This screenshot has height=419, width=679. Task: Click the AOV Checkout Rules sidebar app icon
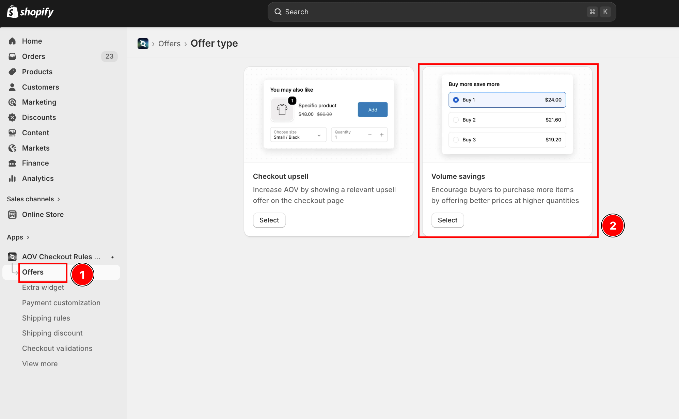click(12, 257)
